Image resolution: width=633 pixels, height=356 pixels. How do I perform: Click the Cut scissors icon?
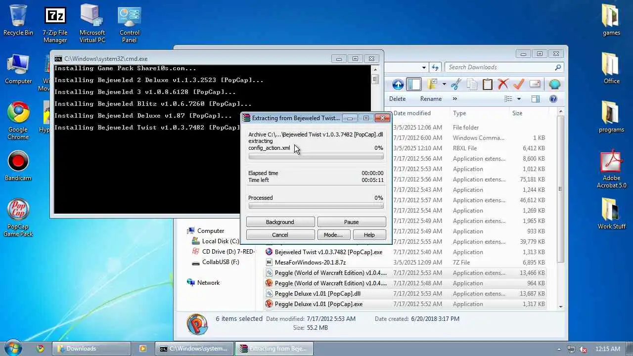point(456,85)
